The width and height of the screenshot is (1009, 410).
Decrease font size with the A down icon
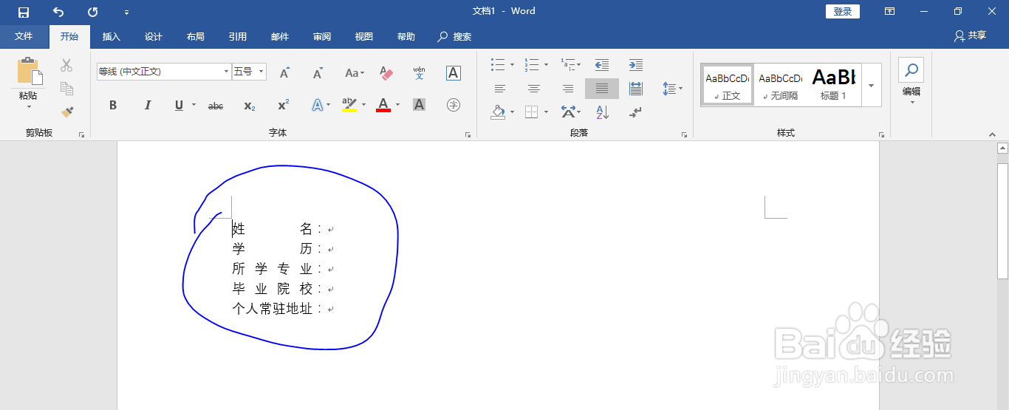(x=318, y=72)
